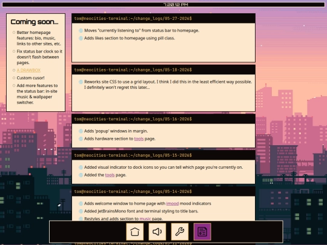Viewport: 327px width, 245px height.
Task: Click 'Adds welcome window to home page' entry
Action: pyautogui.click(x=148, y=203)
